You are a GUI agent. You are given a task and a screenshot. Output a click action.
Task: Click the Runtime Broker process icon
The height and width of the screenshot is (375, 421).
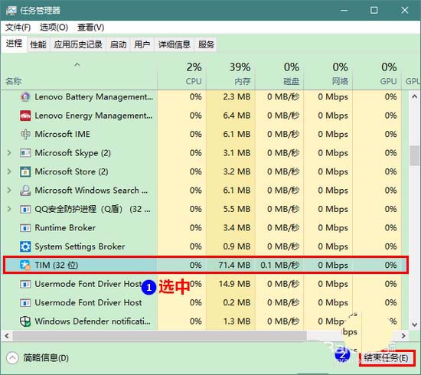coord(25,228)
